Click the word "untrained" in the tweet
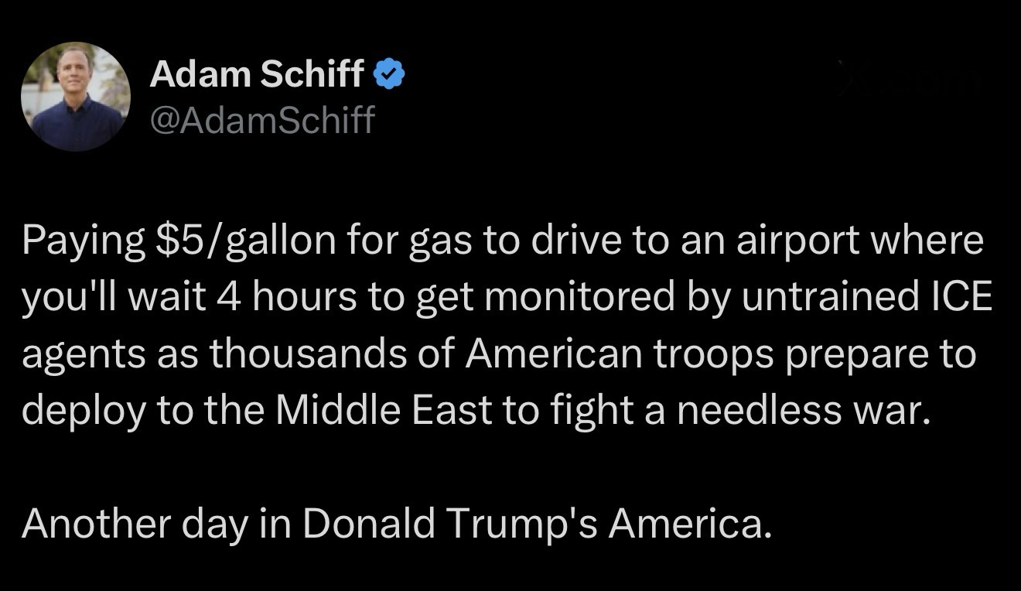This screenshot has width=1021, height=591. pyautogui.click(x=828, y=299)
